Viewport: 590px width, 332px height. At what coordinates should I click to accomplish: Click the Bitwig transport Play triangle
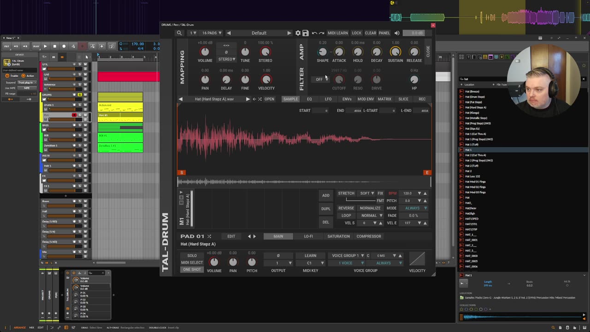point(45,46)
